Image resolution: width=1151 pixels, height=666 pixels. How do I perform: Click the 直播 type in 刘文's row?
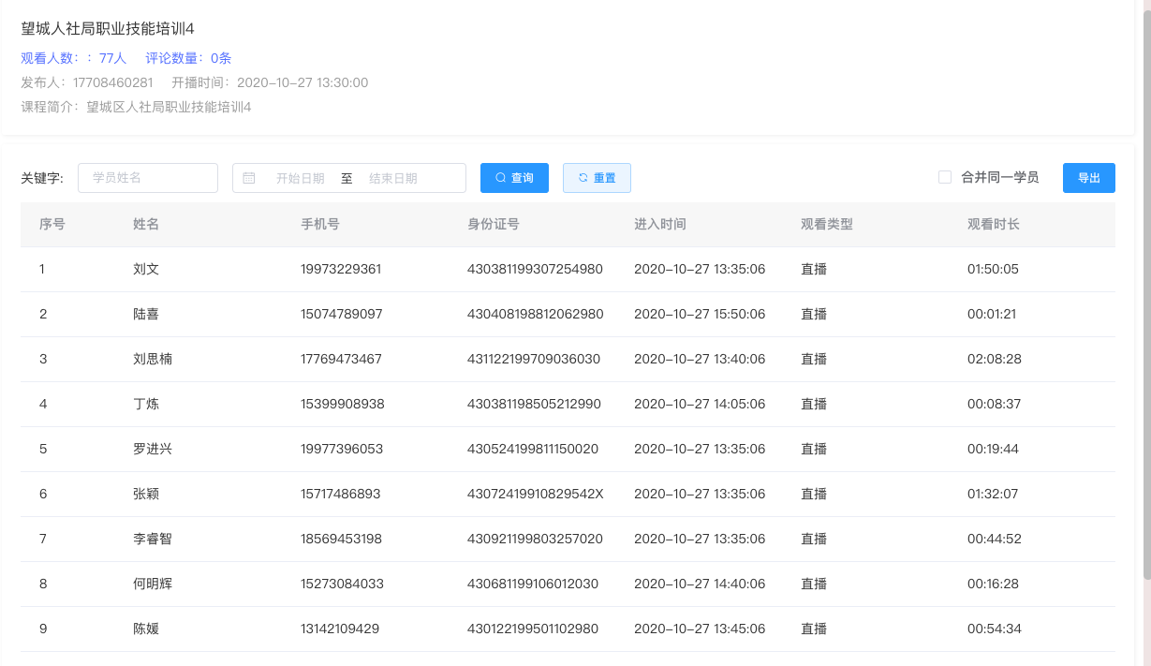pos(814,270)
